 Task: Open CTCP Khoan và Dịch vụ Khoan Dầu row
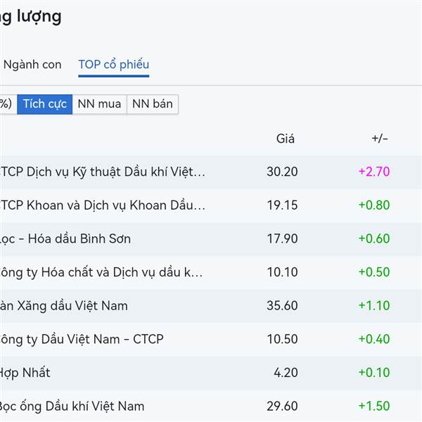click(211, 205)
